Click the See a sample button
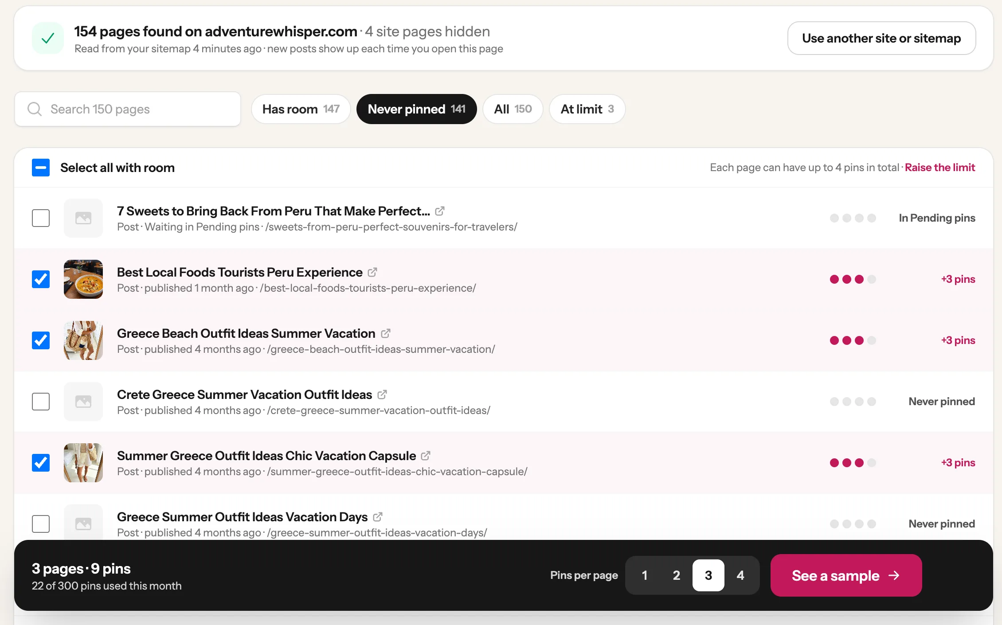Screen dimensions: 1002x625 (x=846, y=575)
